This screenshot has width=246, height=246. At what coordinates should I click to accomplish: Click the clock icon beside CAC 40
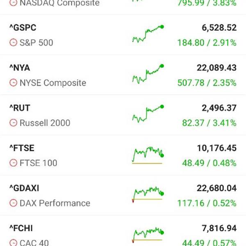(14, 243)
